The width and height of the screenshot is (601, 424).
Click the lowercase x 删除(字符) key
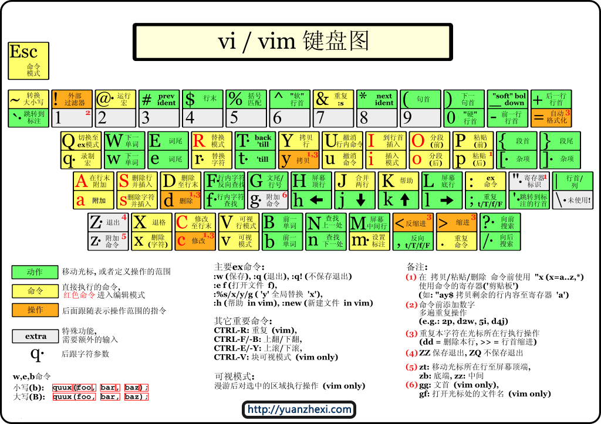[x=151, y=241]
